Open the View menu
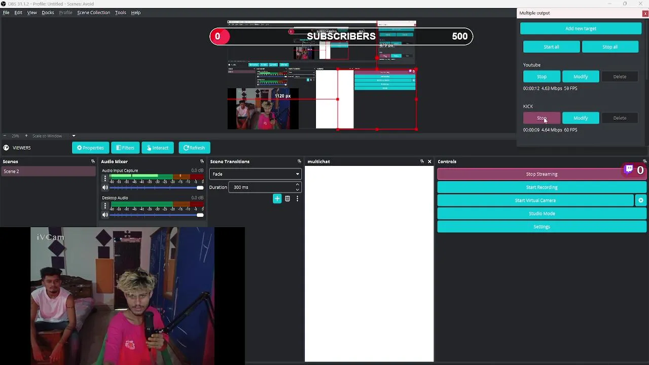 coord(32,13)
